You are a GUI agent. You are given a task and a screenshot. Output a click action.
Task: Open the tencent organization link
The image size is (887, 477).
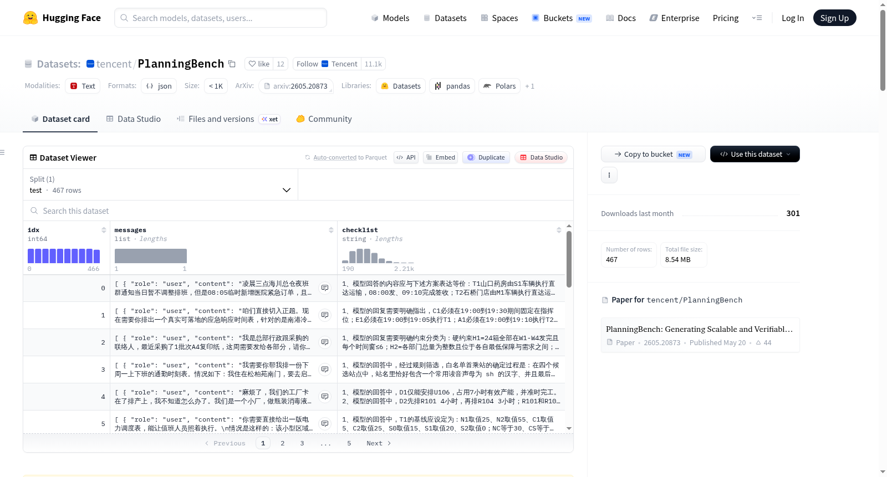pos(114,64)
